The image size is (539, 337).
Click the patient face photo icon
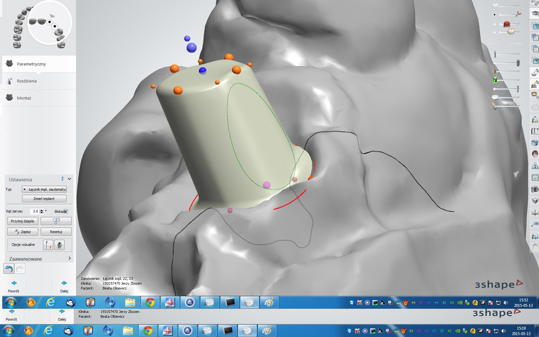point(535,154)
